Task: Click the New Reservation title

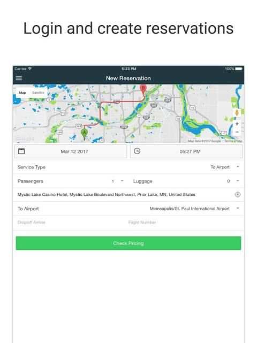Action: (128, 78)
